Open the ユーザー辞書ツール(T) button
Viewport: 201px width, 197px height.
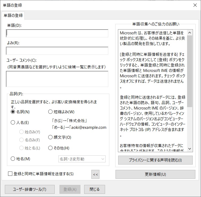30,189
